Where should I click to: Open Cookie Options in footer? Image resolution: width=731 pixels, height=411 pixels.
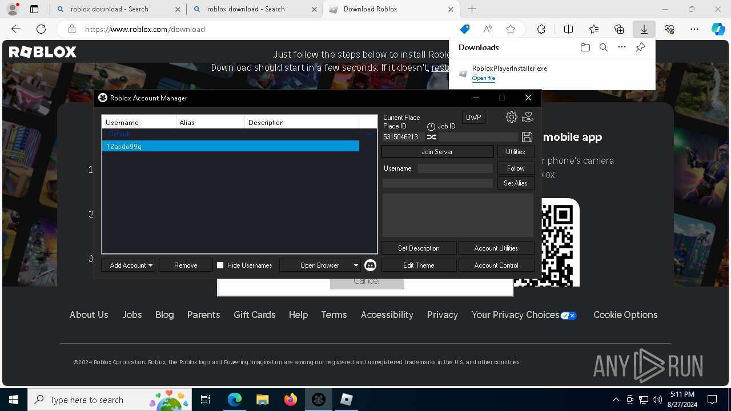pos(625,315)
